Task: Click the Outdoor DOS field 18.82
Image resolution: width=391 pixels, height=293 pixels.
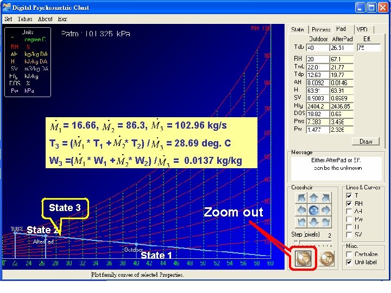Action: point(318,114)
